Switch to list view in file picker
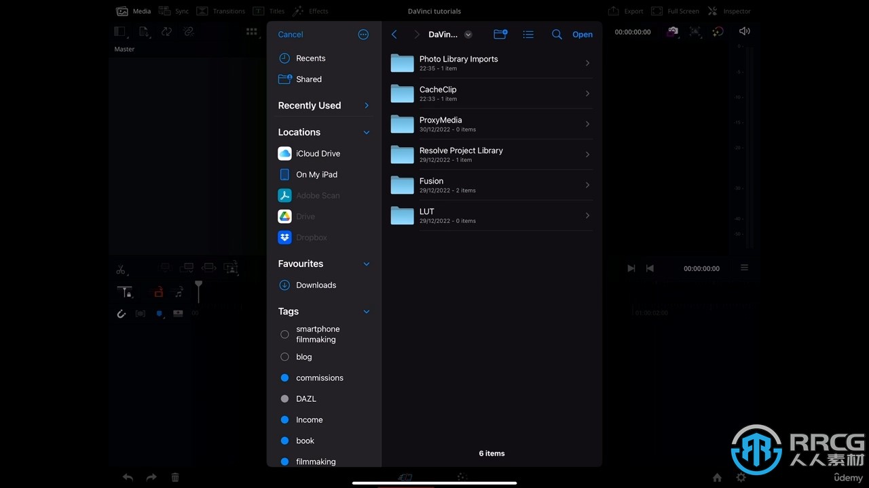This screenshot has width=869, height=488. pos(528,35)
